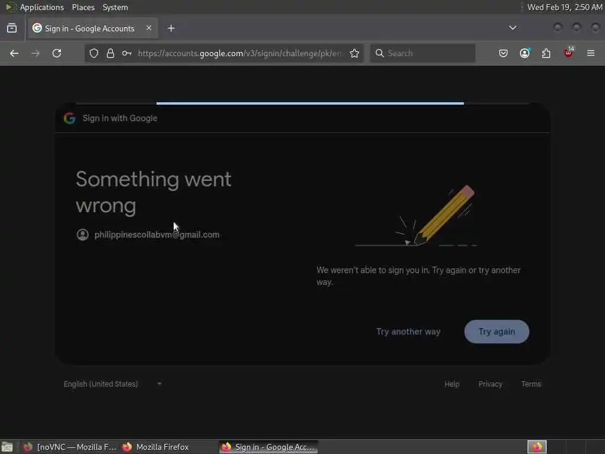Click the Firefox workspace switcher icon

pos(536,447)
